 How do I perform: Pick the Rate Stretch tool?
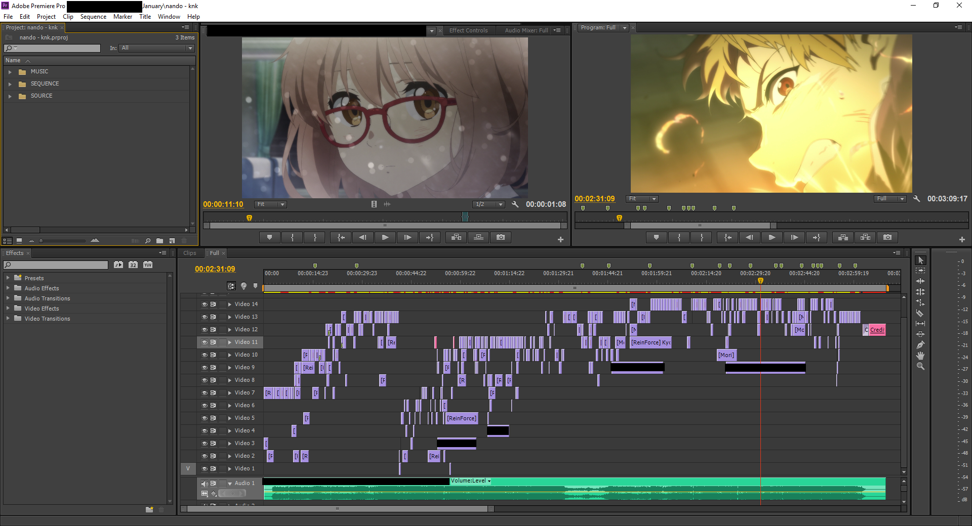click(920, 302)
